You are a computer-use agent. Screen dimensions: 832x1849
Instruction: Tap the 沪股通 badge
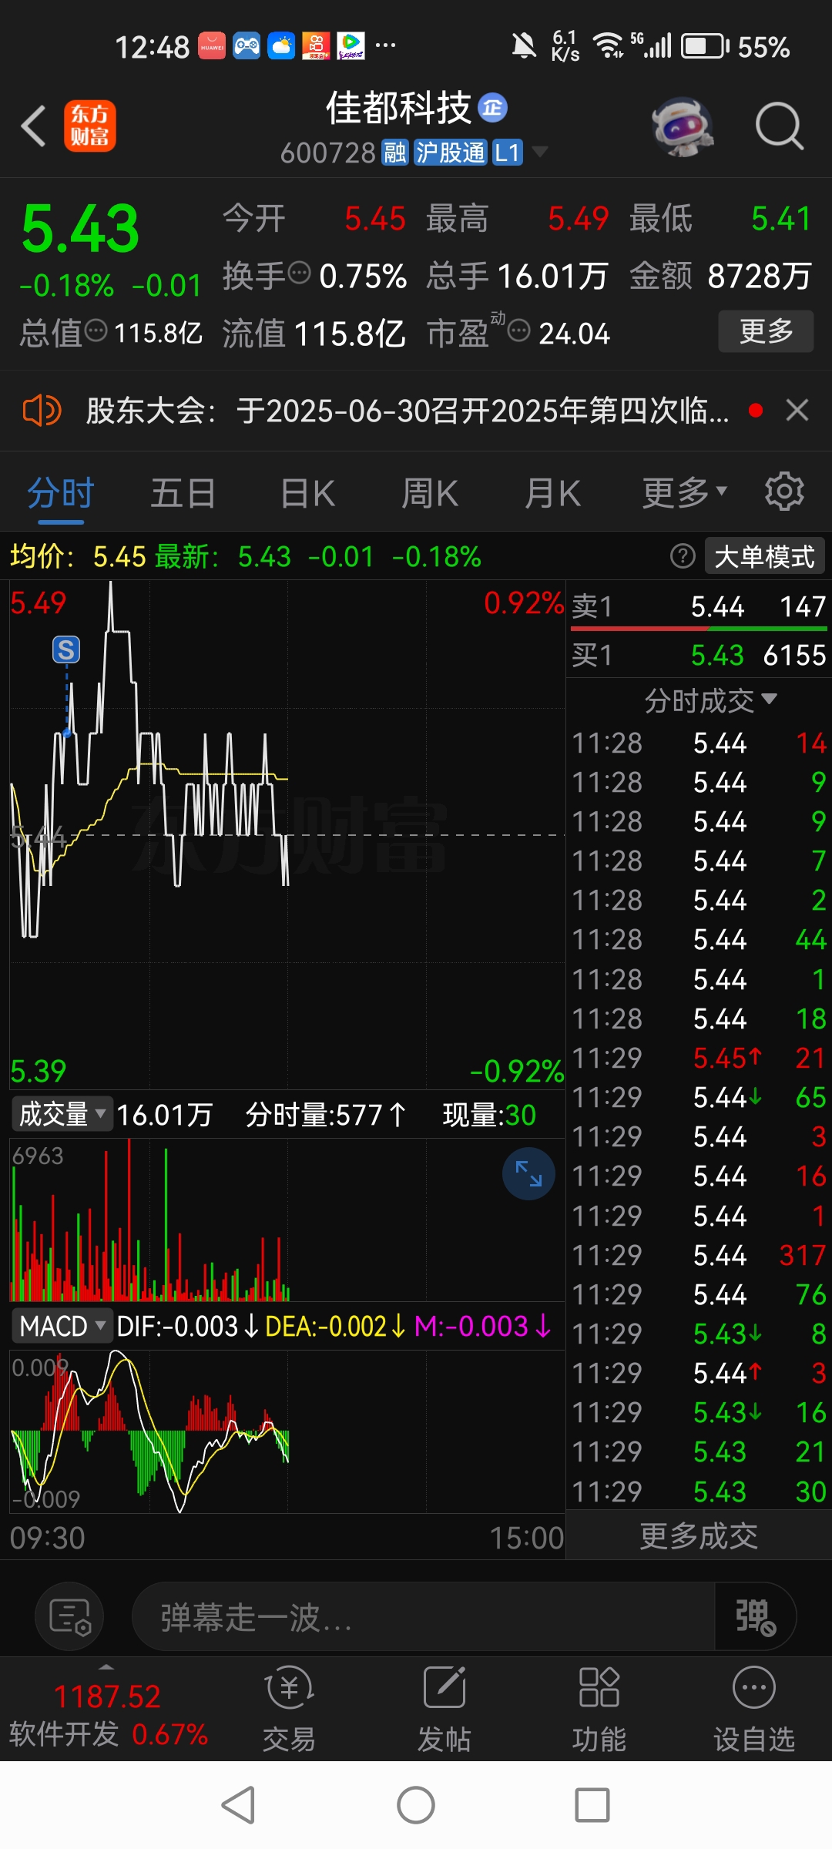(x=451, y=153)
